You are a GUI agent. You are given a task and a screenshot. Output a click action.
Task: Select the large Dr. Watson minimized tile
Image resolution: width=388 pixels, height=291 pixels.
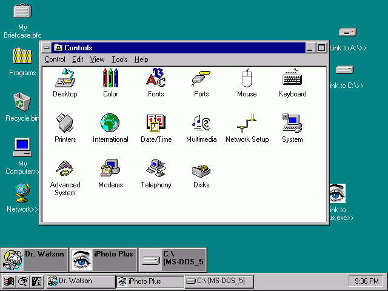35,260
